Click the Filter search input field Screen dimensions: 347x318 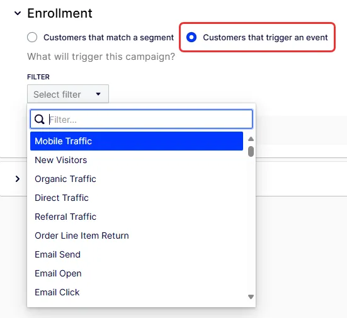[x=142, y=119]
